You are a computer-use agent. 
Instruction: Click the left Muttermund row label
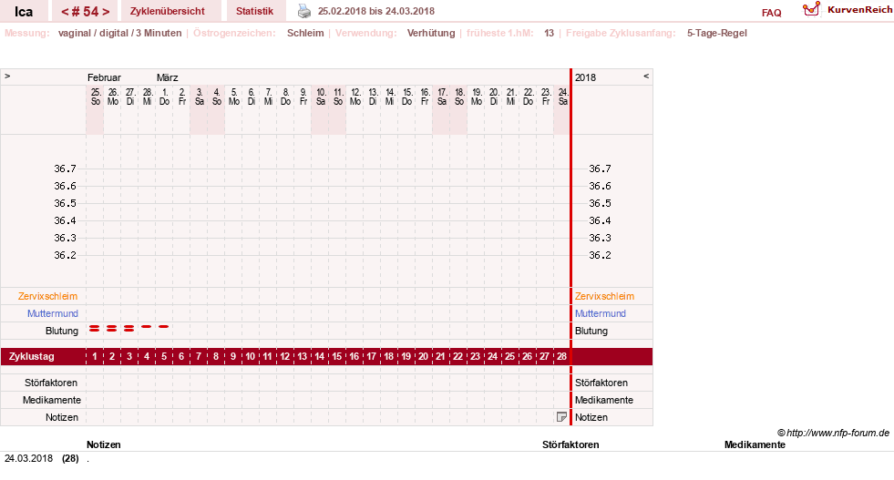click(x=53, y=313)
